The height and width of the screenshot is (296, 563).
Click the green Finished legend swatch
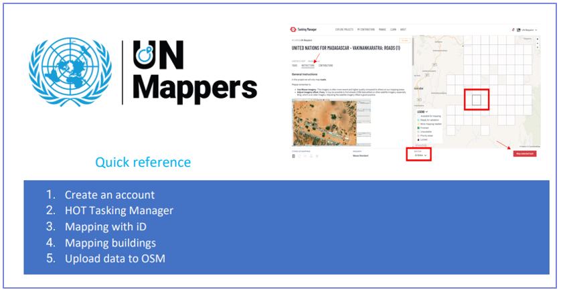click(418, 128)
